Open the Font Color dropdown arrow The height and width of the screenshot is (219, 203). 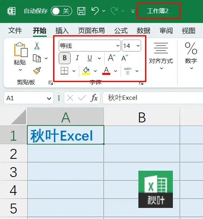point(115,71)
